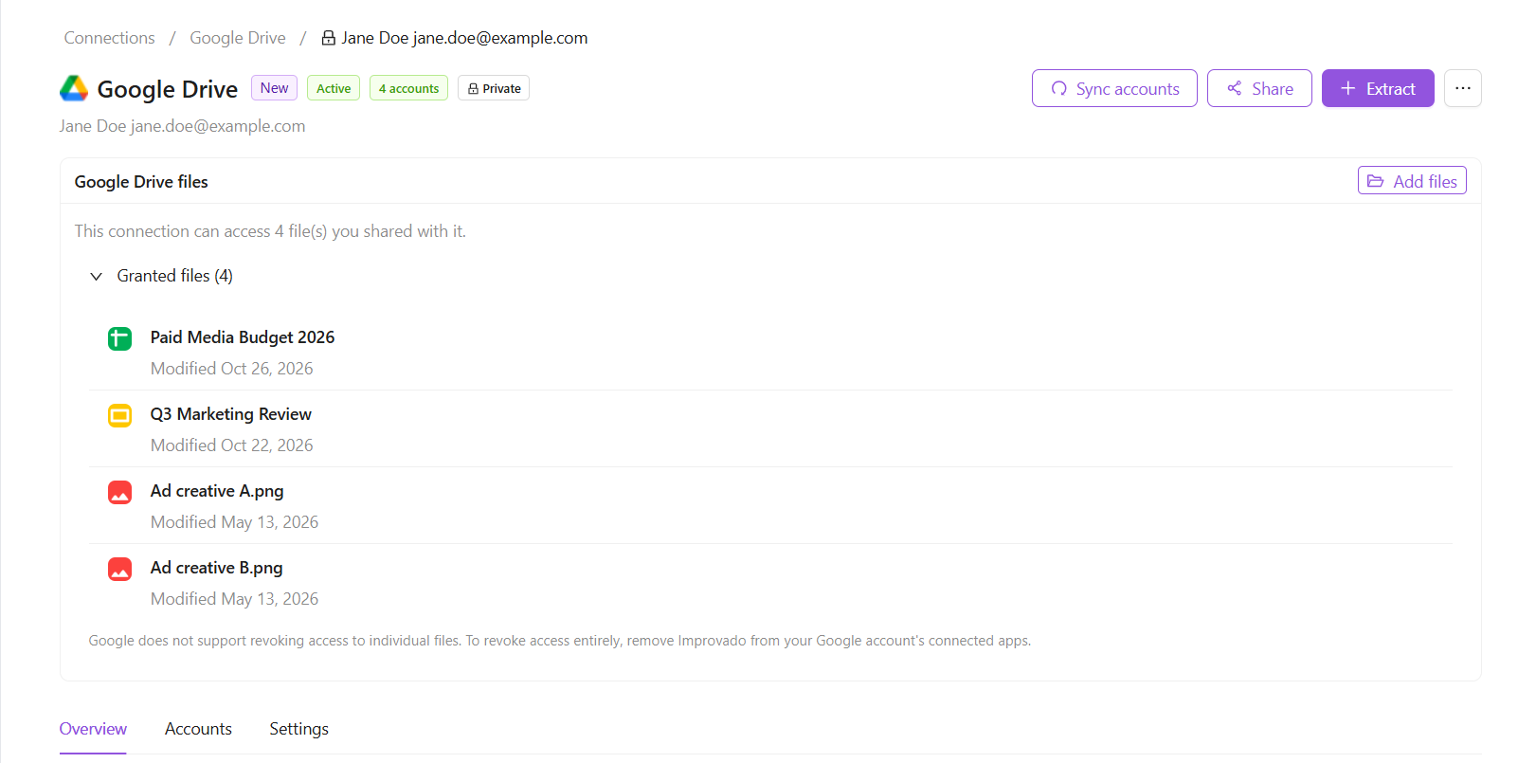Screen dimensions: 1536x763
Task: Select file name Ad creative B.png
Action: pyautogui.click(x=217, y=568)
